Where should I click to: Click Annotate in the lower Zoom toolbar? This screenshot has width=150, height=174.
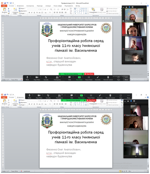click(100, 96)
